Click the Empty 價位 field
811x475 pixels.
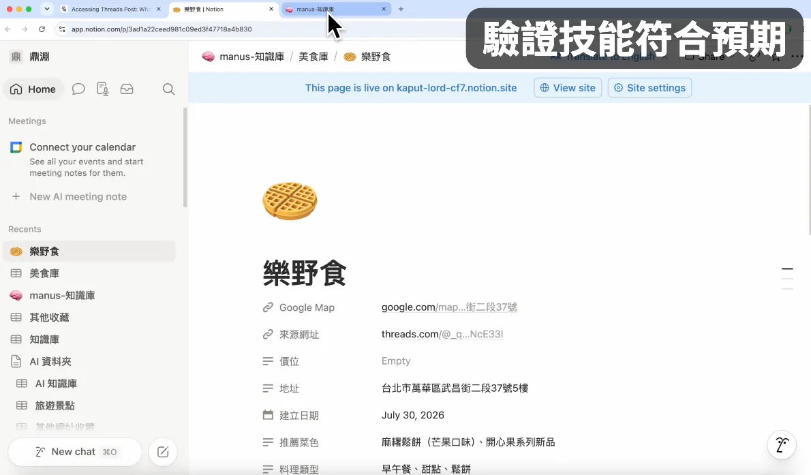[396, 361]
